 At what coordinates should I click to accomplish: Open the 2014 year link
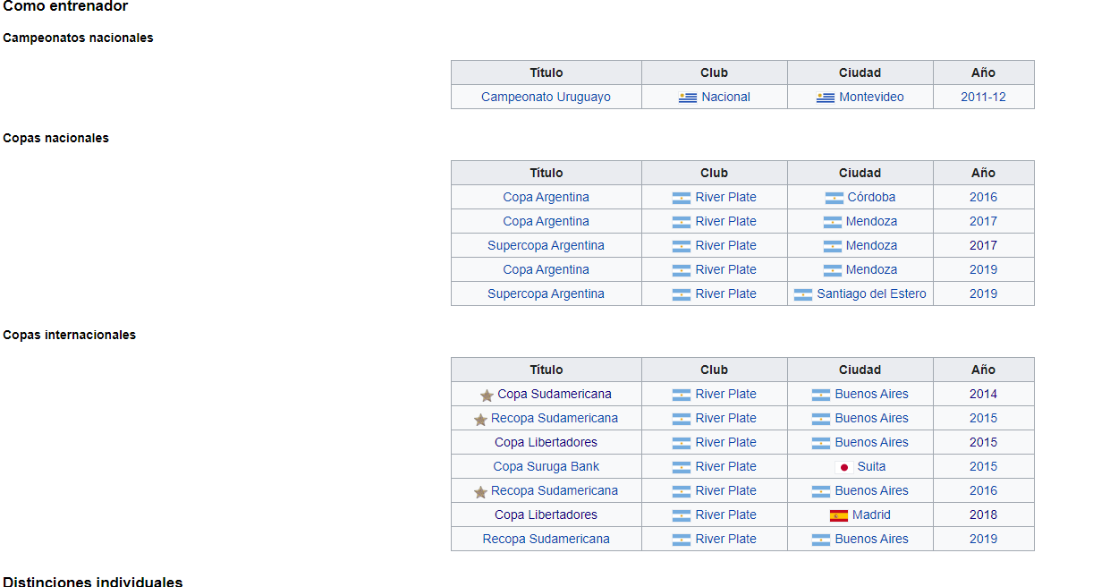[983, 394]
